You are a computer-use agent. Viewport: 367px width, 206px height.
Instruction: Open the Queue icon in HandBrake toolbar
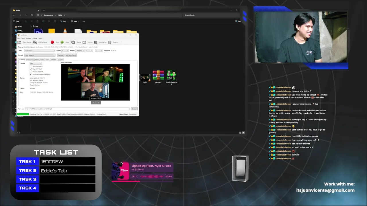pyautogui.click(x=73, y=42)
